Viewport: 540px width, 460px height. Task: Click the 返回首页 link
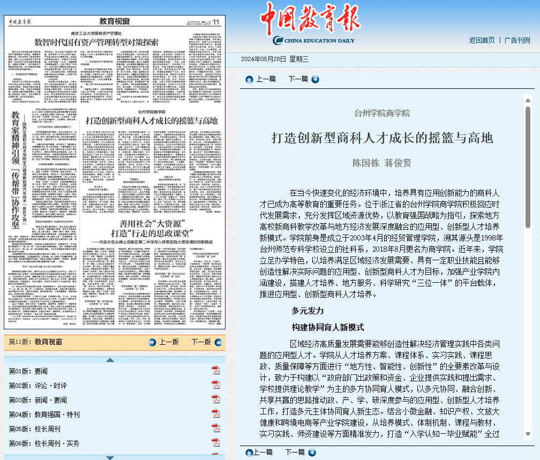pos(482,40)
